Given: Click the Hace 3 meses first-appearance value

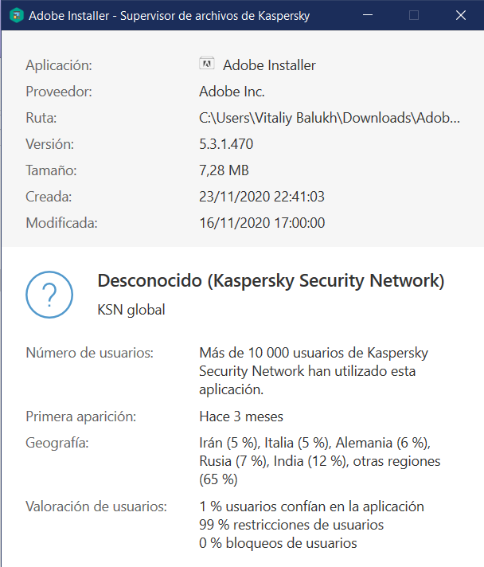Looking at the screenshot, I should [241, 416].
